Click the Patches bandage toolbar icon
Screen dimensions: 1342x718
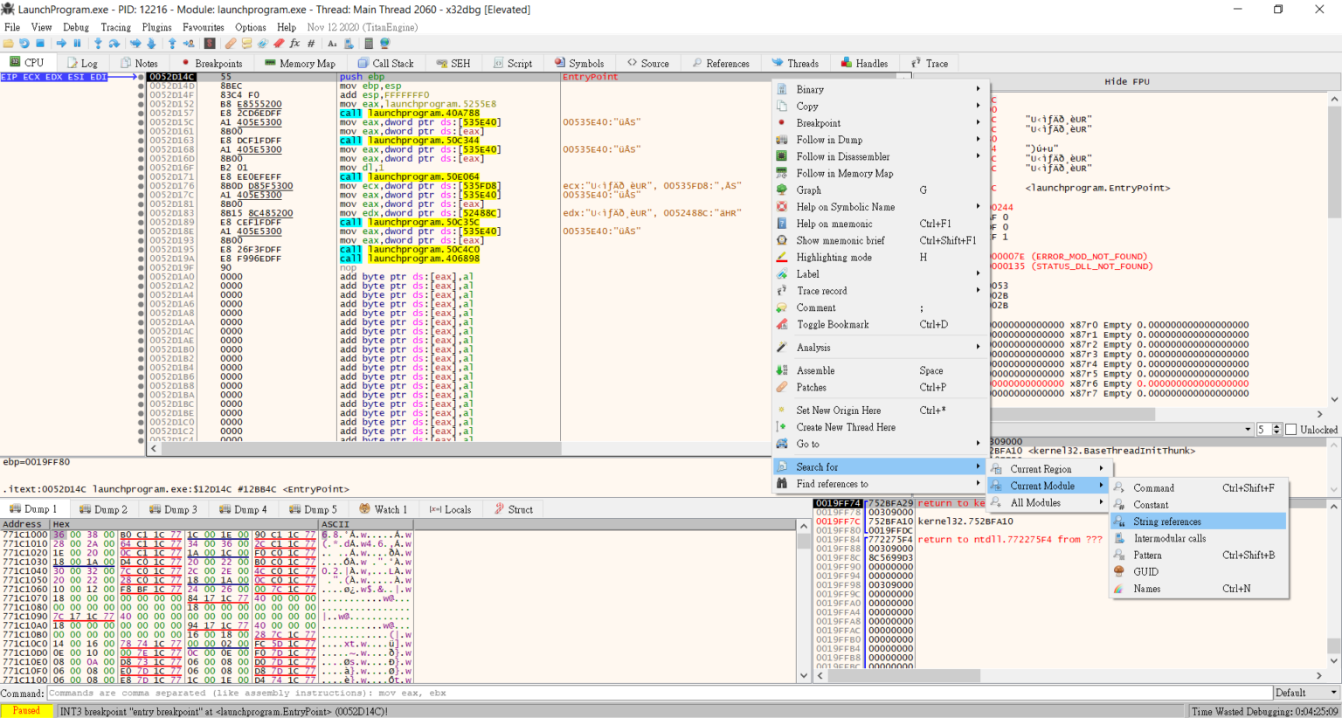click(231, 44)
